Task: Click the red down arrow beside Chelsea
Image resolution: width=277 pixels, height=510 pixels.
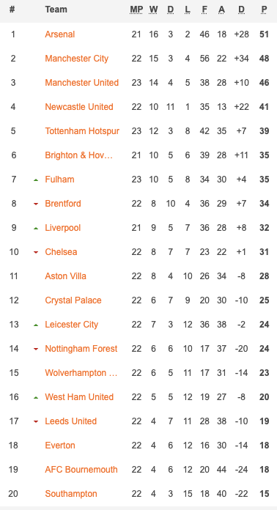Action: (x=36, y=252)
